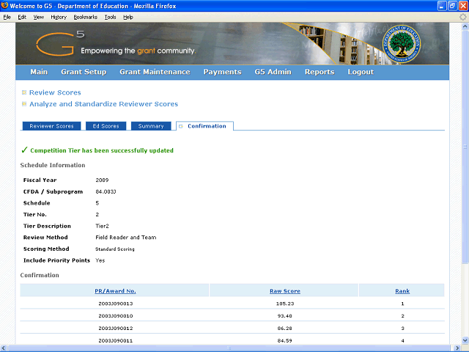Expand the Grant Maintenance menu
The height and width of the screenshot is (352, 469).
[155, 72]
